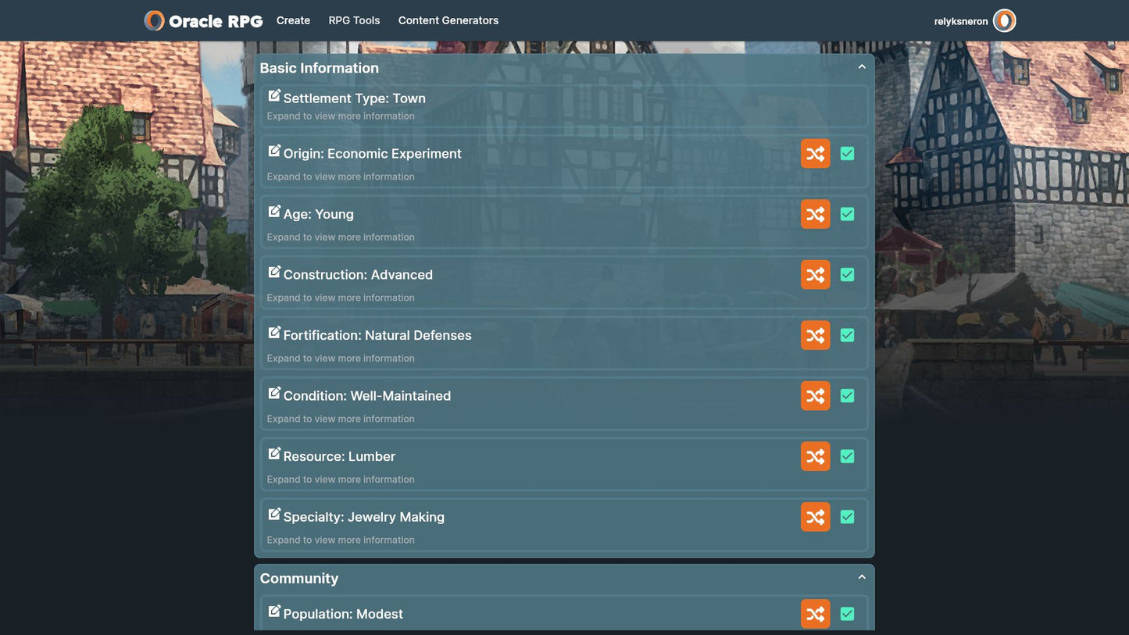Viewport: 1129px width, 635px height.
Task: Click edit pencil next to Specialty: Jewelry Making
Action: [274, 515]
